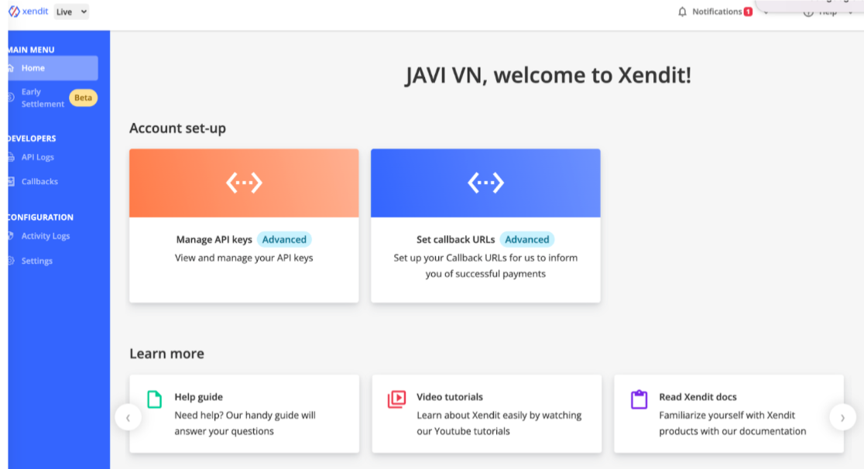Click the Home house icon
The image size is (864, 469).
(x=11, y=68)
